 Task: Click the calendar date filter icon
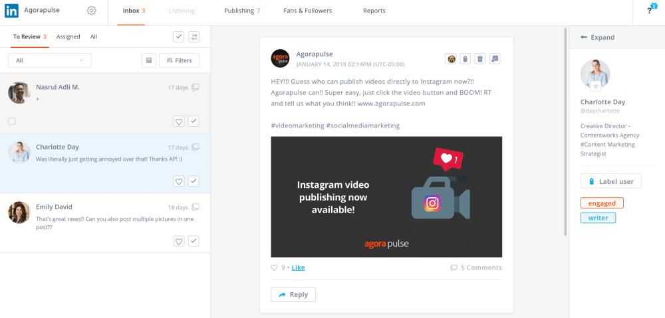click(x=149, y=60)
